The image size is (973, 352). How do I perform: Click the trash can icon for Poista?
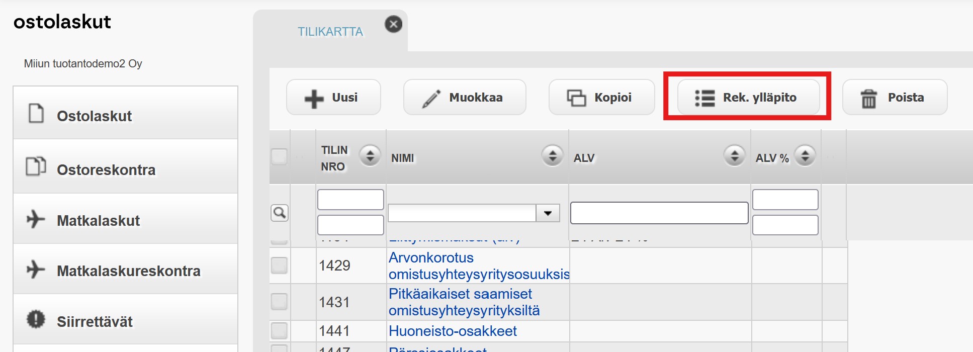click(868, 99)
